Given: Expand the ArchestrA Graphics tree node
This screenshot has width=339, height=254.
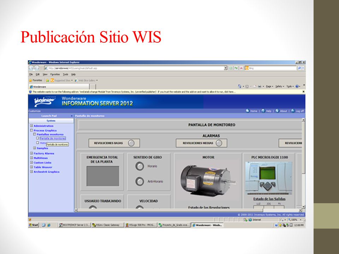Looking at the screenshot, I should click(x=31, y=172).
